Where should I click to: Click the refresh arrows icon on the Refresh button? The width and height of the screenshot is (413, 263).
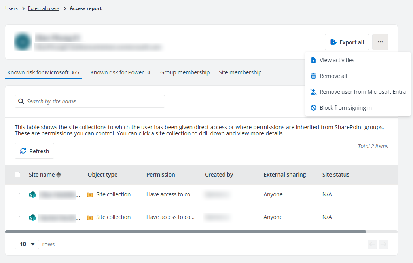(x=23, y=151)
